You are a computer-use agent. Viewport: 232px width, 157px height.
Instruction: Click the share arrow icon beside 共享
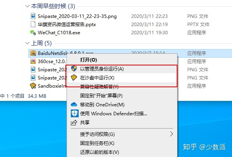[x=74, y=123]
